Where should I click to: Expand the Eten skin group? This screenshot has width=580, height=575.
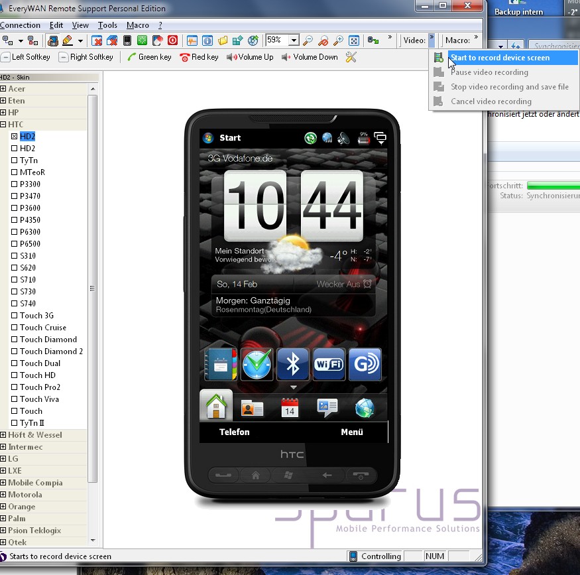click(x=3, y=101)
